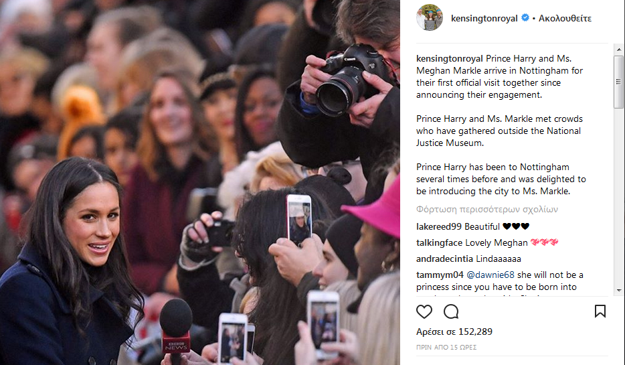This screenshot has width=625, height=365.
Task: Toggle the Ακολουθείτε following button
Action: tap(565, 18)
